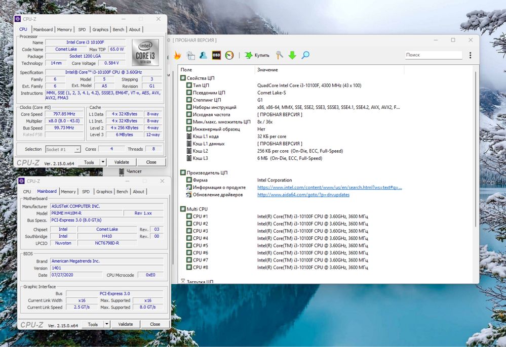506x347 pixels.
Task: Switch to Mainboard tab in top CPU-Z window
Action: coord(43,29)
